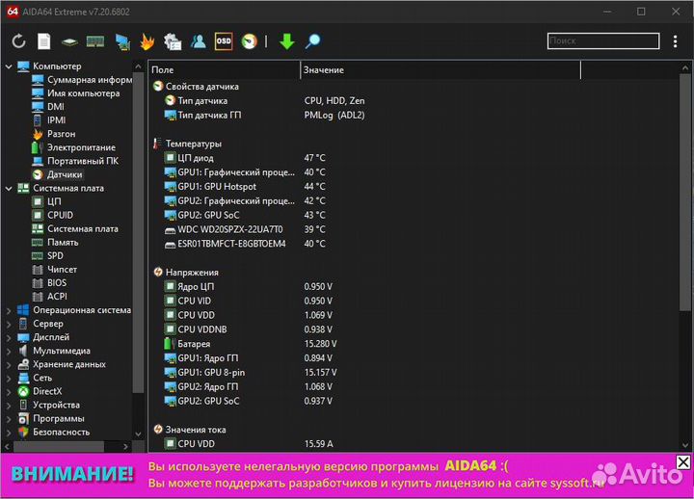Screen dimensions: 694x499
Task: Open the IPMI tree item
Action: point(56,120)
